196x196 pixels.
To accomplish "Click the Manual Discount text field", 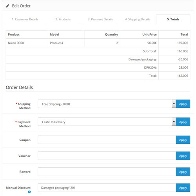I will click(x=107, y=188).
